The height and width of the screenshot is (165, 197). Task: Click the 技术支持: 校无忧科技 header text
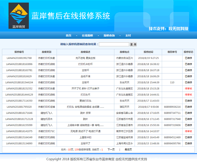click(168, 29)
